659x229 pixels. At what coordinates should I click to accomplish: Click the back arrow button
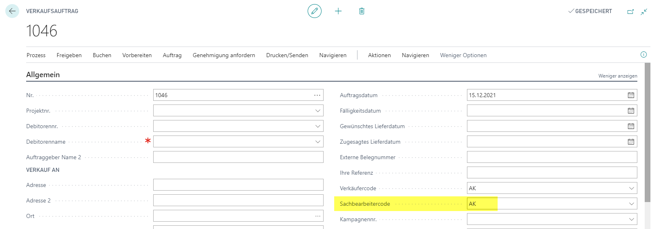tap(12, 11)
